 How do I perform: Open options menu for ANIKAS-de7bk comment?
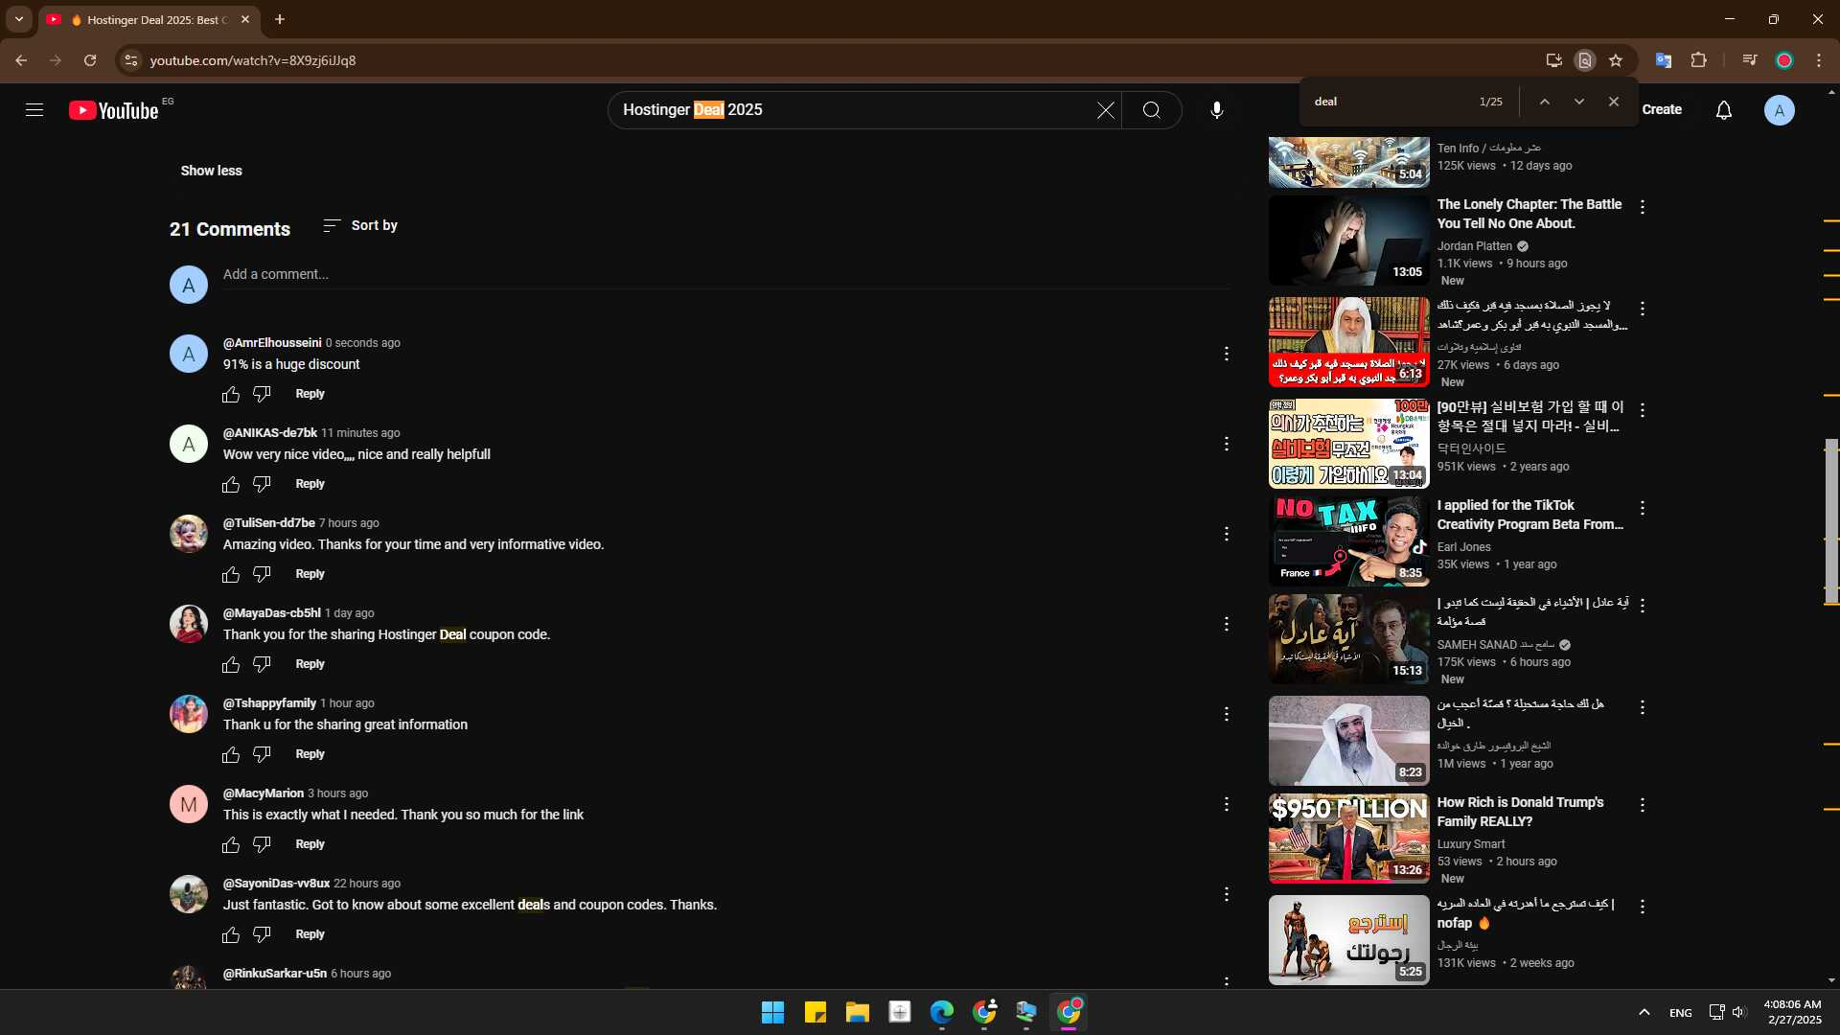1226,444
